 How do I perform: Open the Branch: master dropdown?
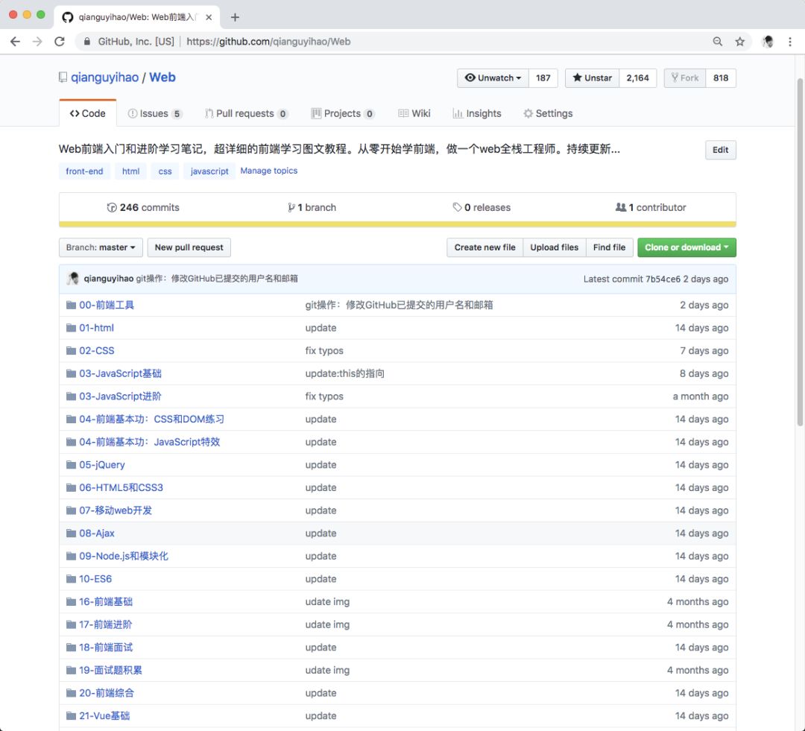(x=101, y=247)
